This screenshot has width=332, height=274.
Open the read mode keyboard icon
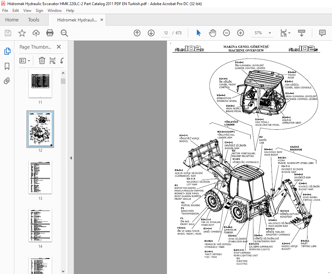click(x=302, y=33)
